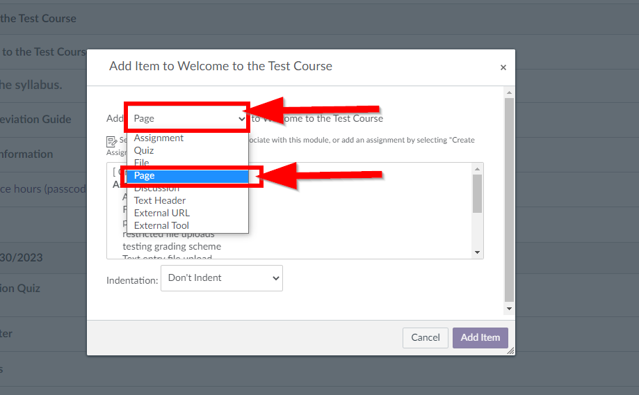639x395 pixels.
Task: Open the item type dropdown showing Page
Action: click(187, 118)
